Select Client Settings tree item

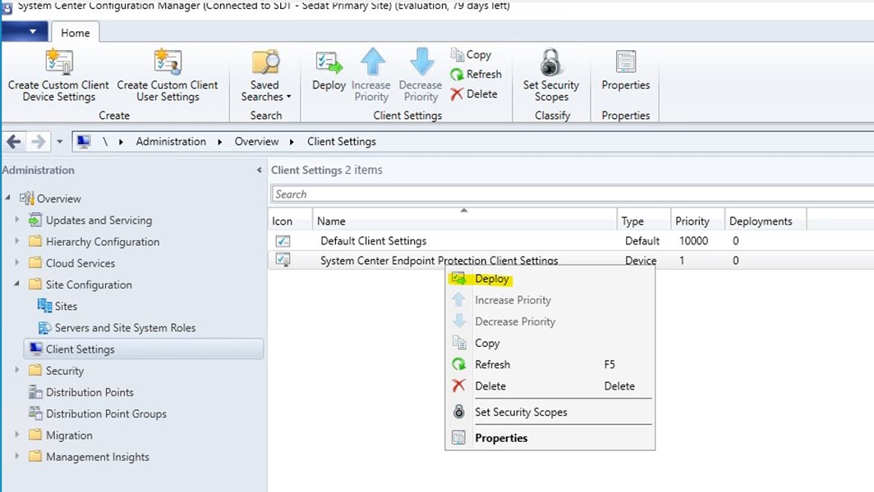pos(143,349)
